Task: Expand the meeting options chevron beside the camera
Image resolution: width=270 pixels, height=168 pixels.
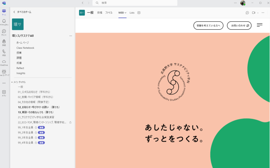Action: click(x=258, y=13)
